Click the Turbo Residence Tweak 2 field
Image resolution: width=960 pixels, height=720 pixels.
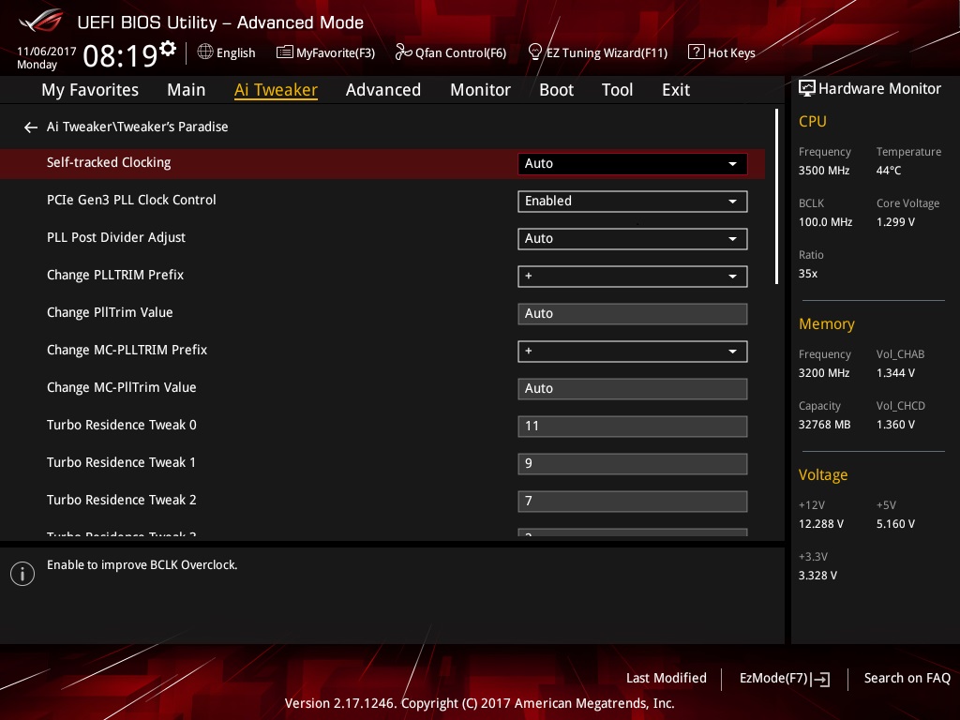point(633,502)
